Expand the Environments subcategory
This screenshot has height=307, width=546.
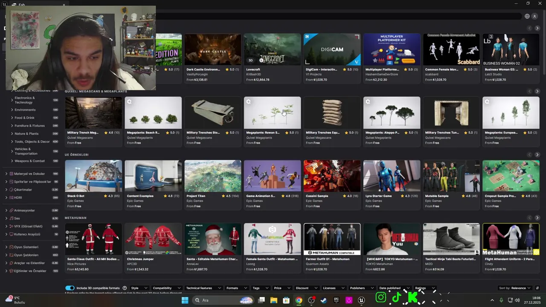(12, 110)
